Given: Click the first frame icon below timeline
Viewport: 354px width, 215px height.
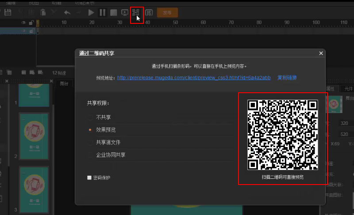Looking at the screenshot, I should [24, 72].
